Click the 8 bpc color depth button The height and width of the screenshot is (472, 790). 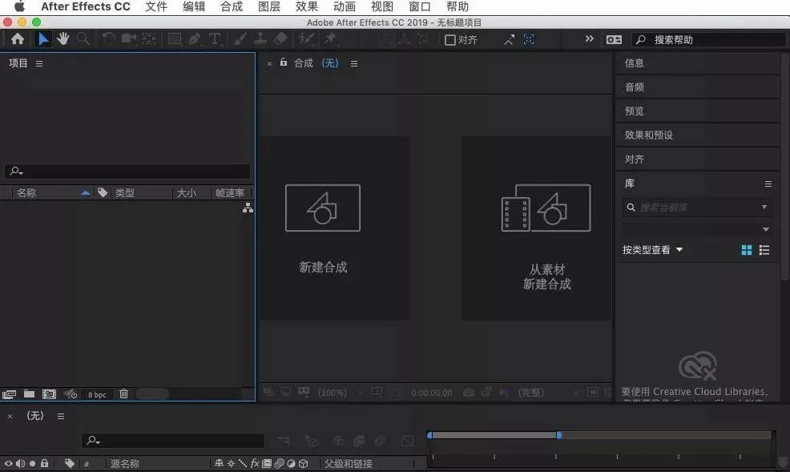[x=97, y=395]
